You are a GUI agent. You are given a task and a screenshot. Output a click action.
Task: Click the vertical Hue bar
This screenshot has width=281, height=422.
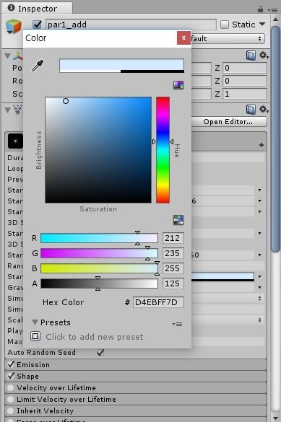[x=163, y=150]
